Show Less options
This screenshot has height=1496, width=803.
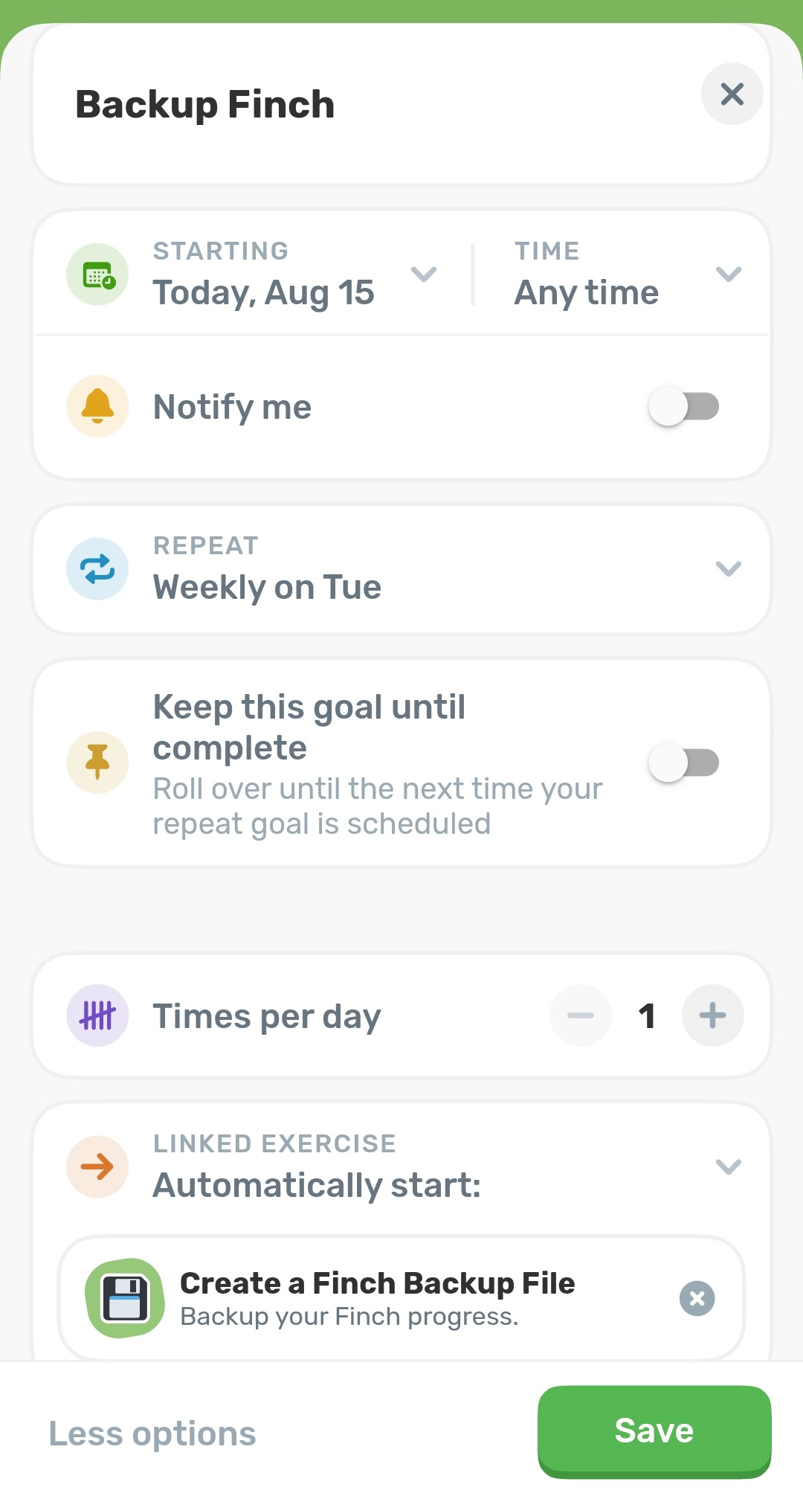click(152, 1434)
